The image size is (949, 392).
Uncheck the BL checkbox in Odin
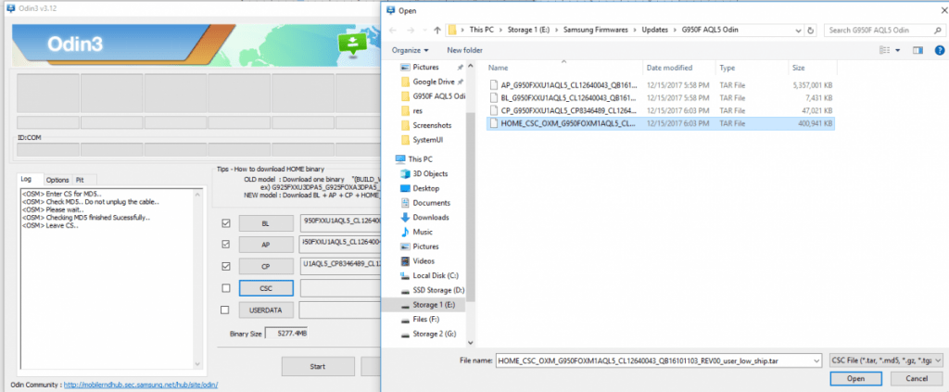[x=225, y=223]
